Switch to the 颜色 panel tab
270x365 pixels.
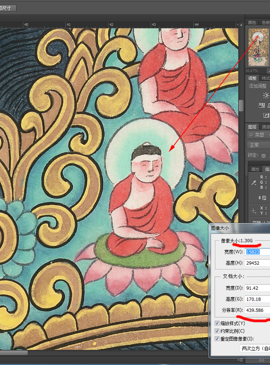(252, 22)
